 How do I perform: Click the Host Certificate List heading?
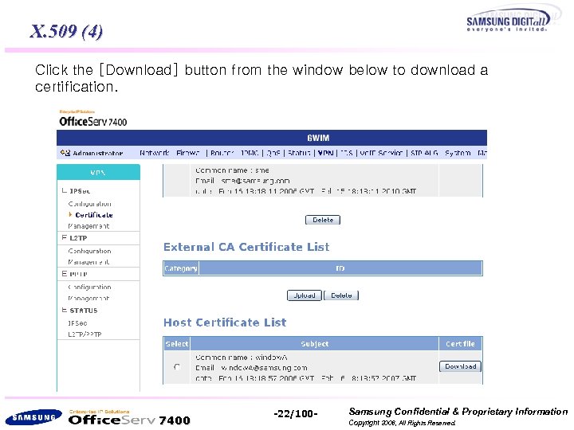[225, 322]
